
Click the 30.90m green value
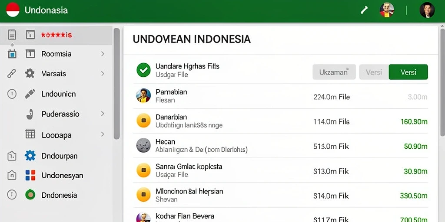pyautogui.click(x=416, y=171)
